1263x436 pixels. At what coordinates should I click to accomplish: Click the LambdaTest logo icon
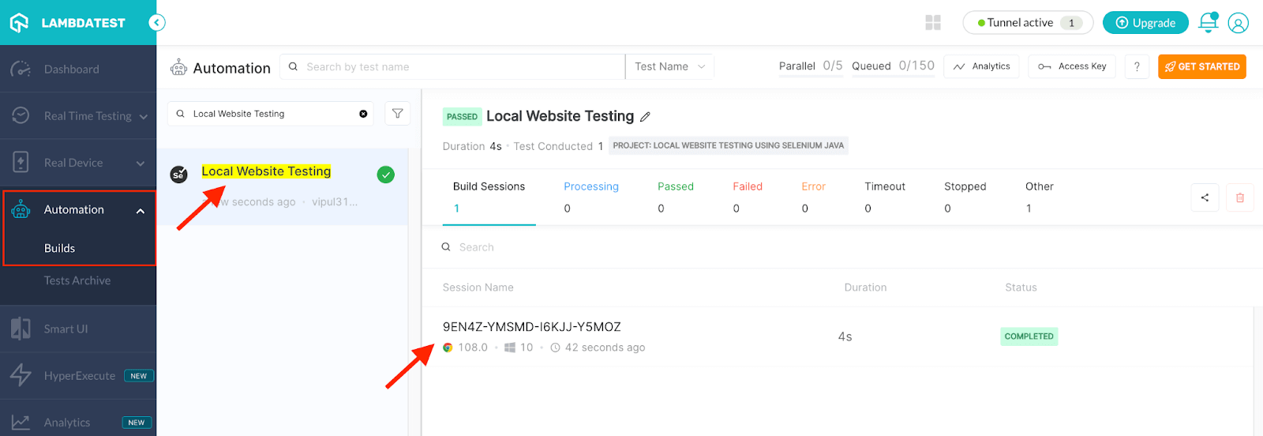[x=19, y=22]
